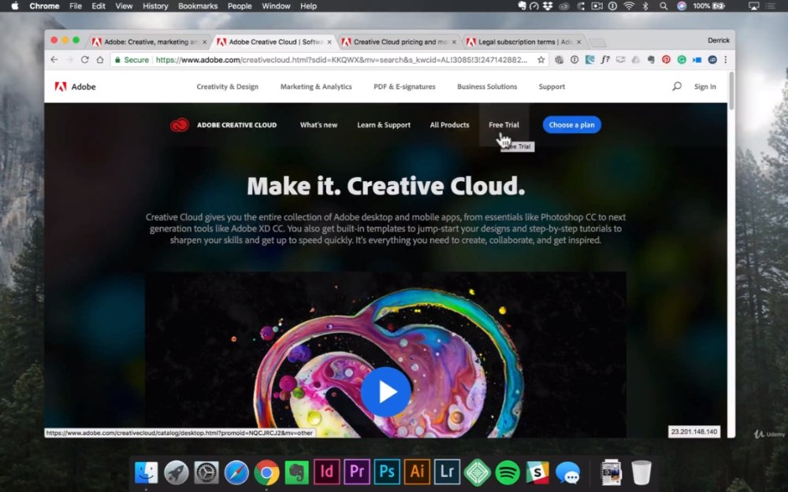Click the Evernote Web Clipper extension icon

pos(651,60)
